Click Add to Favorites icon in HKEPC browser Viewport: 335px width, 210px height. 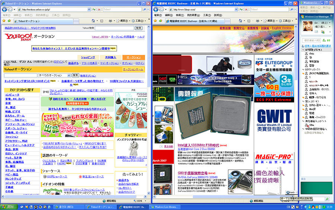pyautogui.click(x=161, y=21)
